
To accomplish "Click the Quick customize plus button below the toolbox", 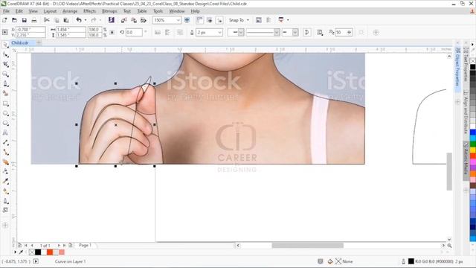I will tap(5, 225).
